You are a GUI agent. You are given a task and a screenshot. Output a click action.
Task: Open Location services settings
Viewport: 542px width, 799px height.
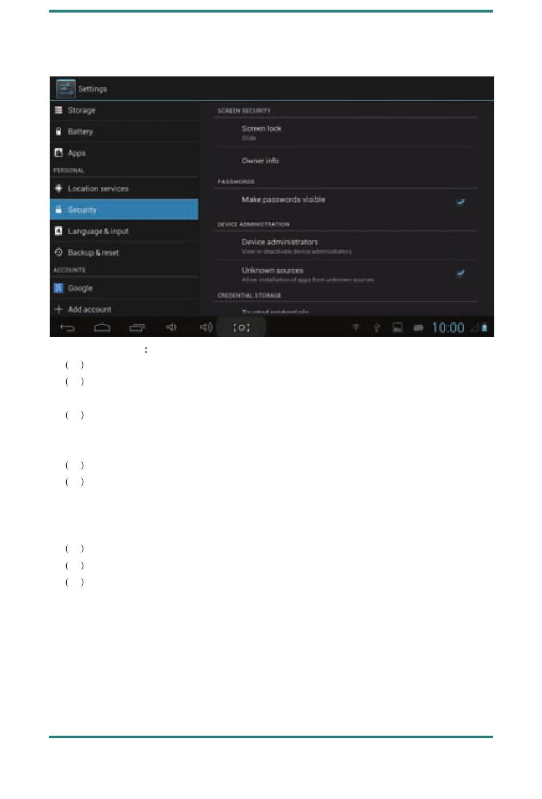[x=124, y=188]
